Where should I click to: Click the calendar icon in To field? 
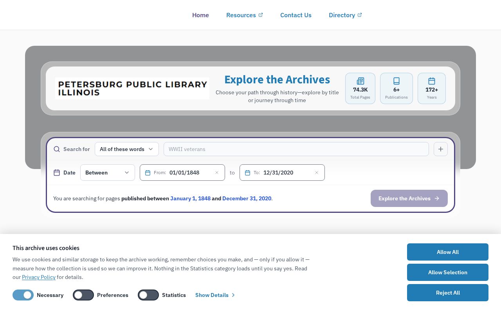[x=247, y=173]
